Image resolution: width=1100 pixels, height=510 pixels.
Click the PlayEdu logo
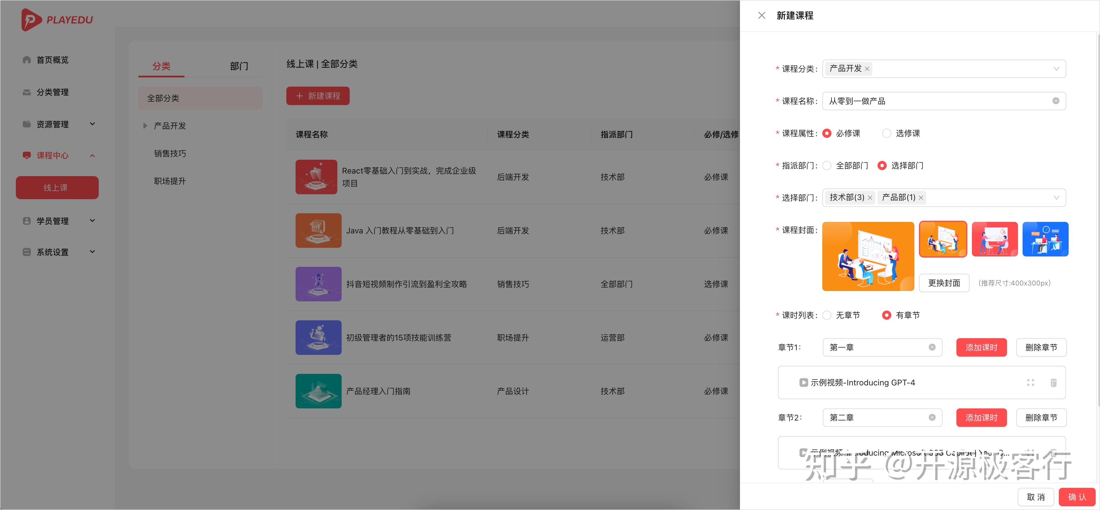click(56, 19)
